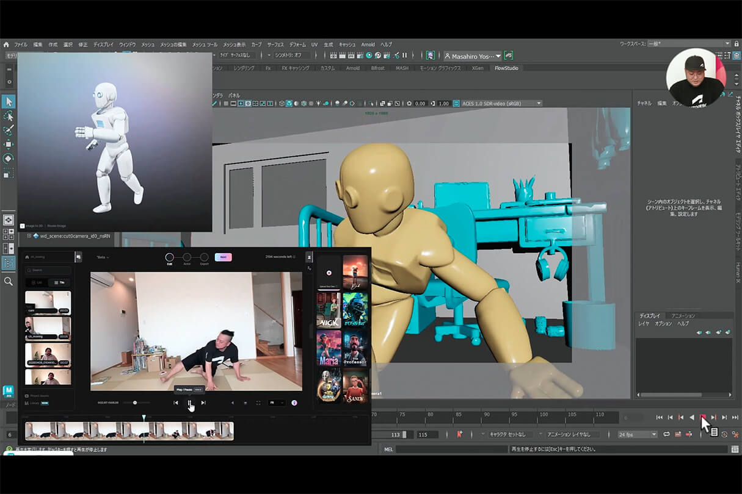742x494 pixels.
Task: Select the Actor step circle
Action: [187, 257]
